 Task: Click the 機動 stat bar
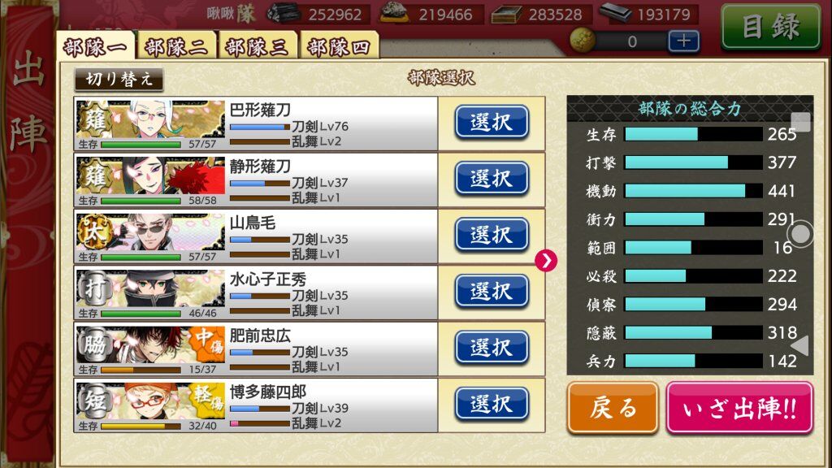[x=693, y=191]
